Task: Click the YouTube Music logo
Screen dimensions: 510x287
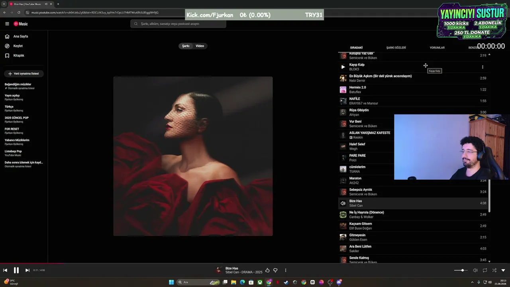Action: tap(21, 24)
